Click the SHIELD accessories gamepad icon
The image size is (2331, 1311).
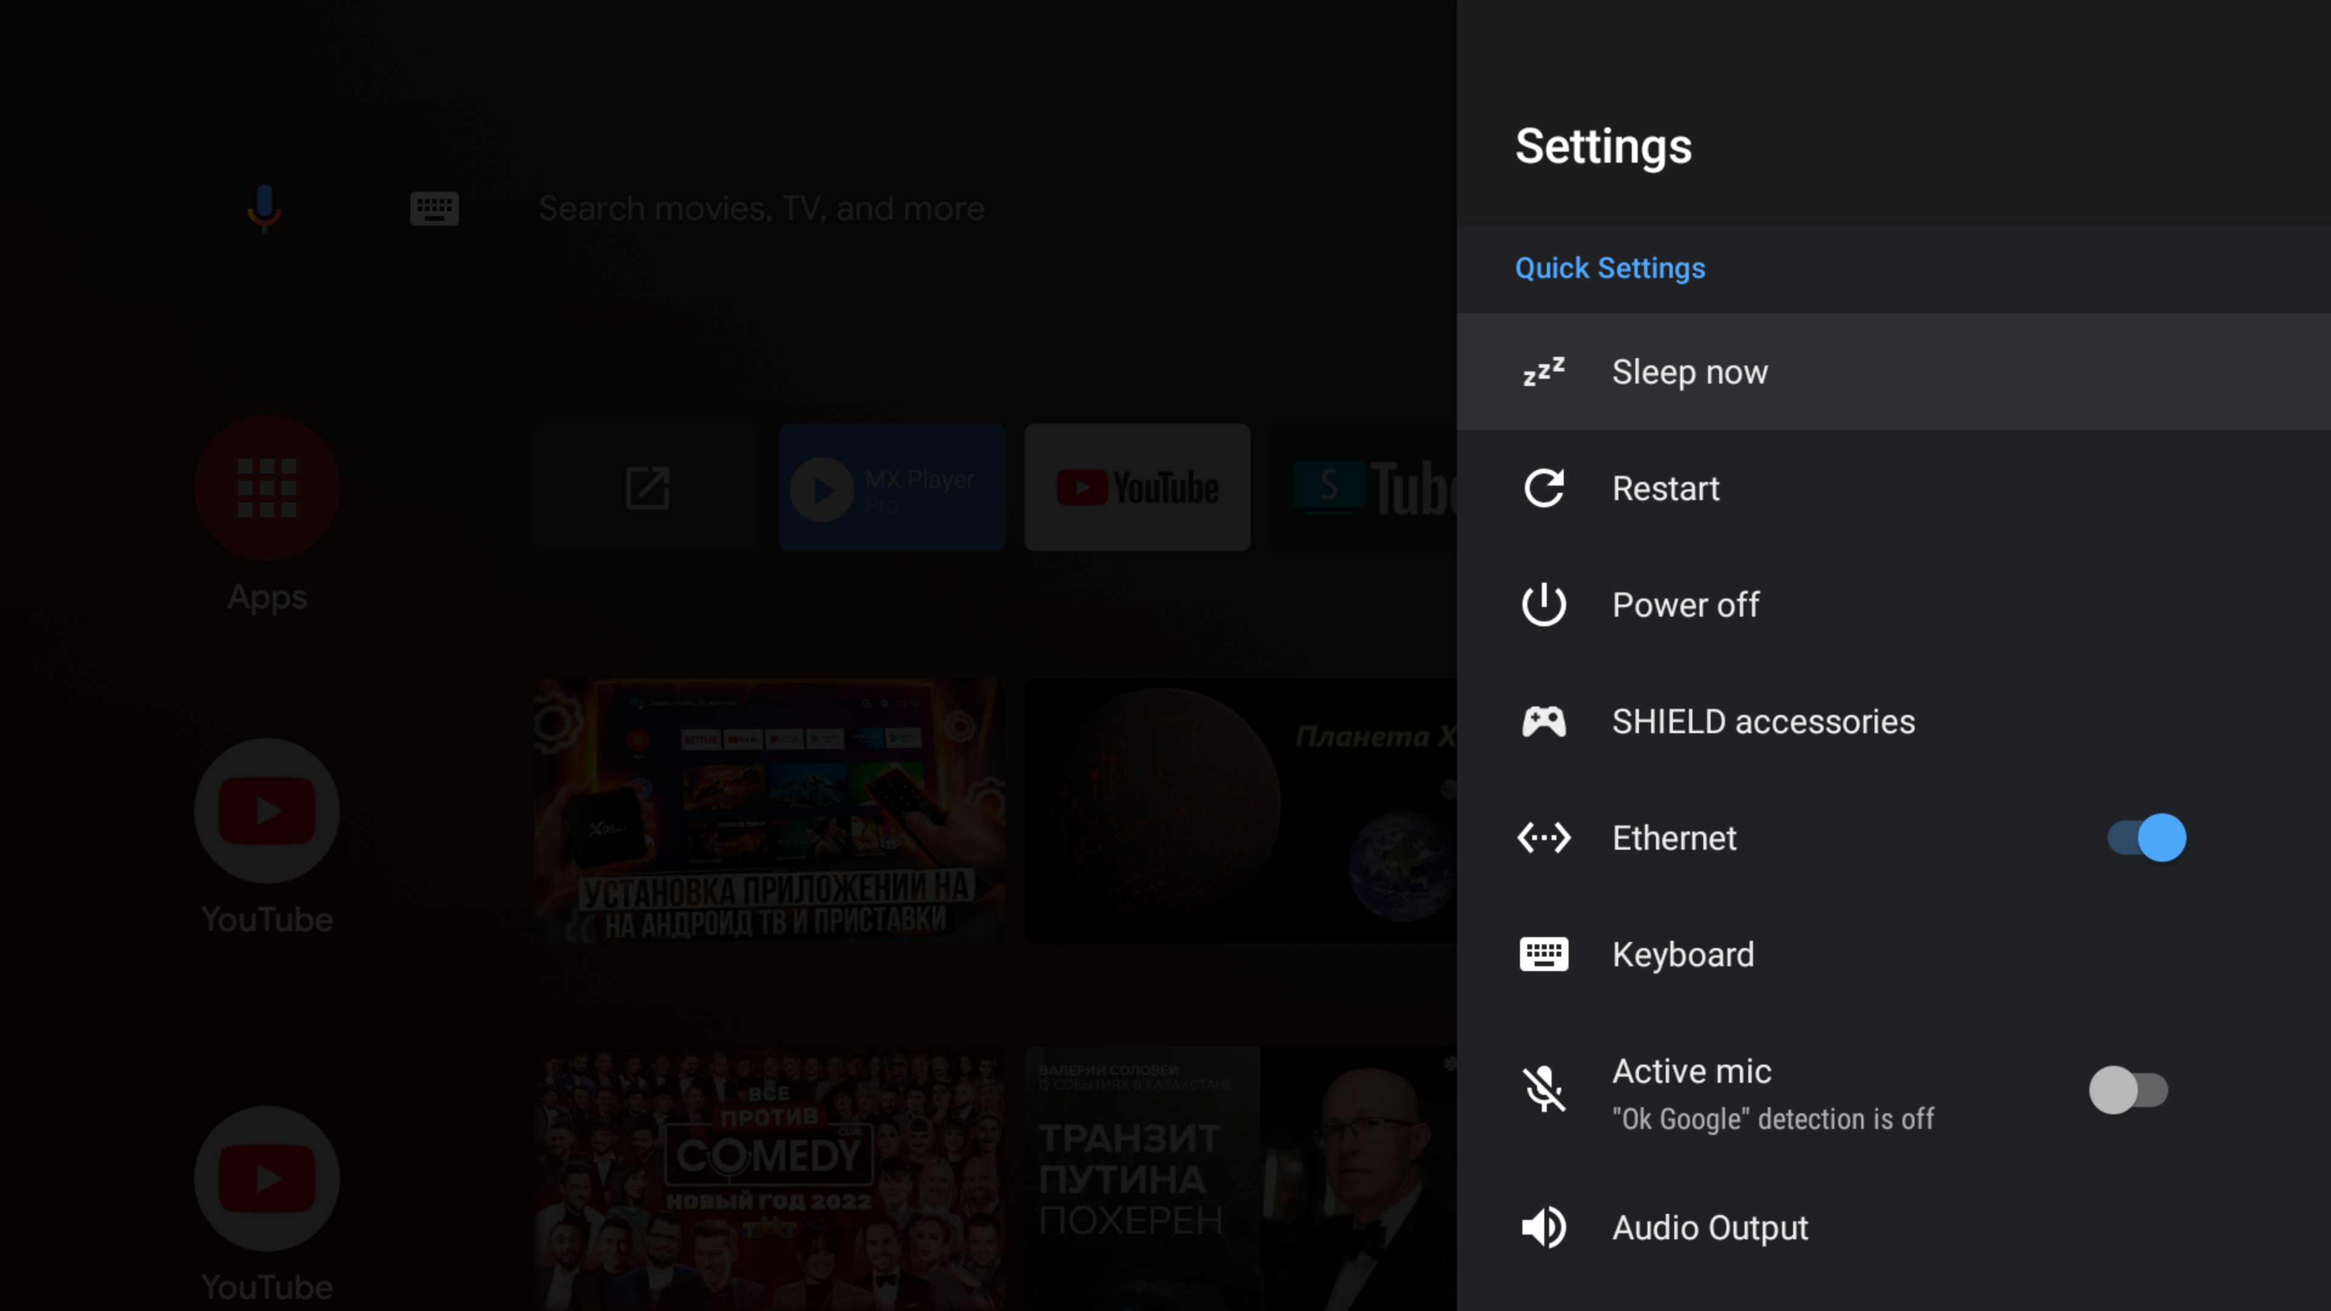[x=1544, y=721]
